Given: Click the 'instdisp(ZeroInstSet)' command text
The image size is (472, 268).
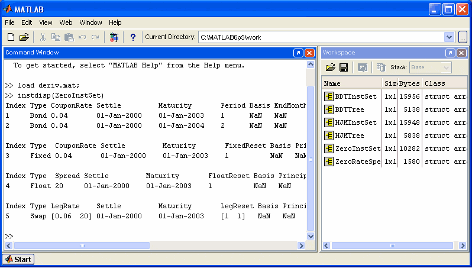Looking at the screenshot, I should [x=61, y=95].
